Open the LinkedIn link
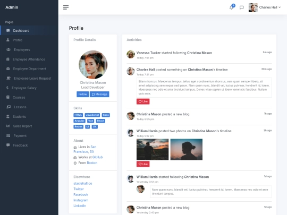The height and width of the screenshot is (215, 287). coord(80,205)
